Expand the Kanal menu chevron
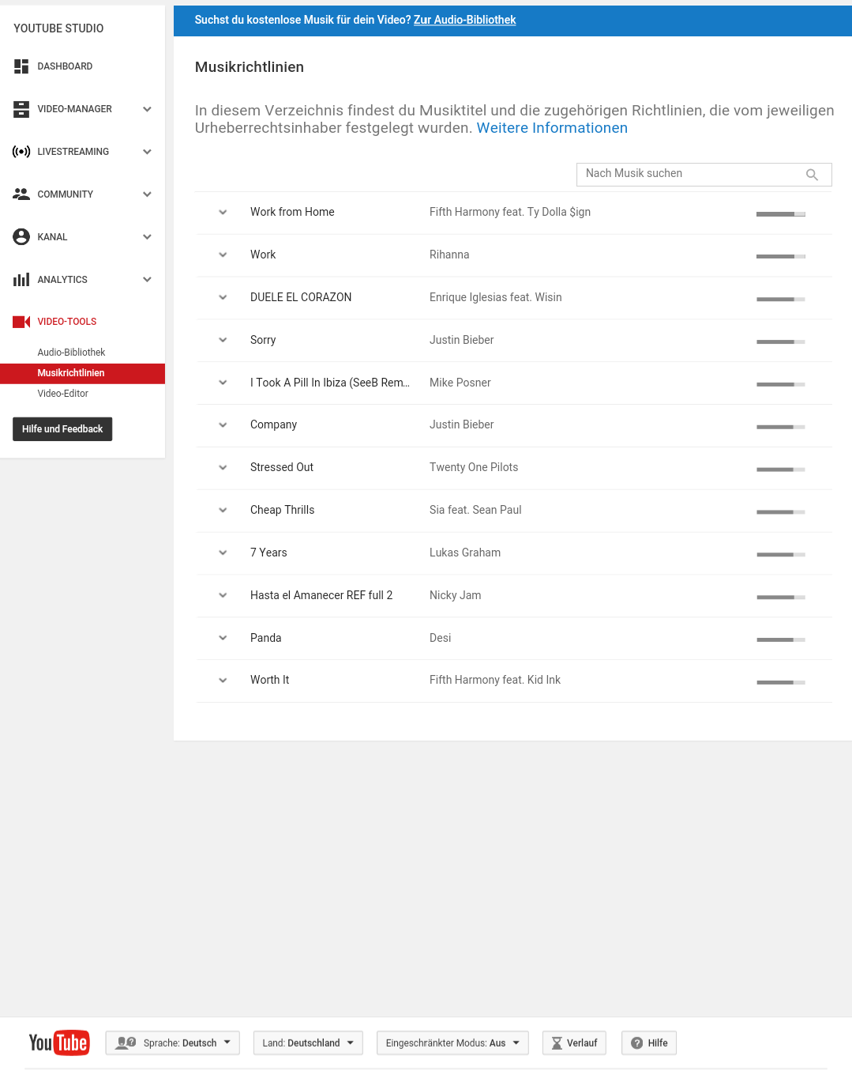852x1075 pixels. coord(147,237)
